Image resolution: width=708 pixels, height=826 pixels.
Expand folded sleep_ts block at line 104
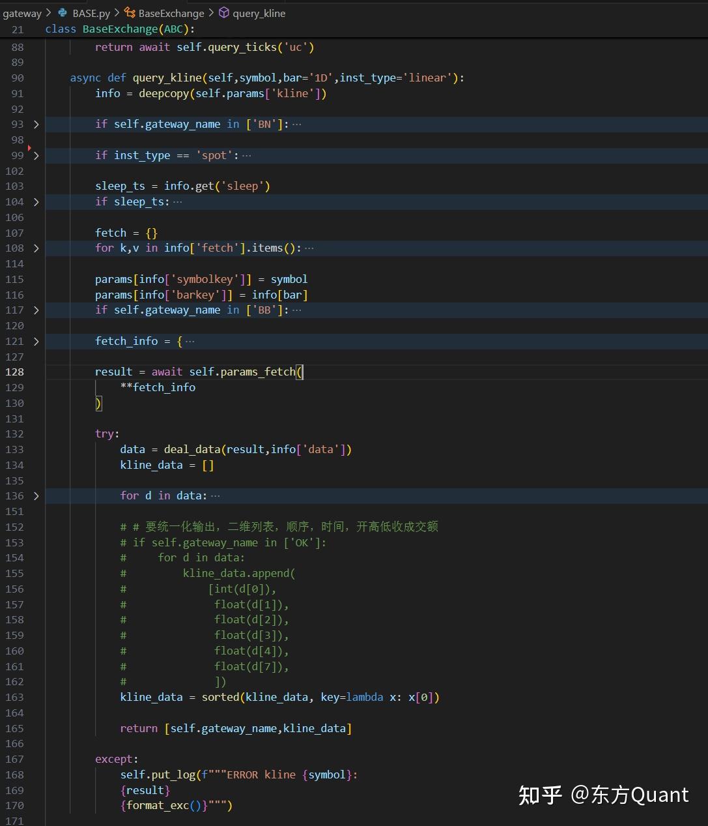[x=36, y=202]
